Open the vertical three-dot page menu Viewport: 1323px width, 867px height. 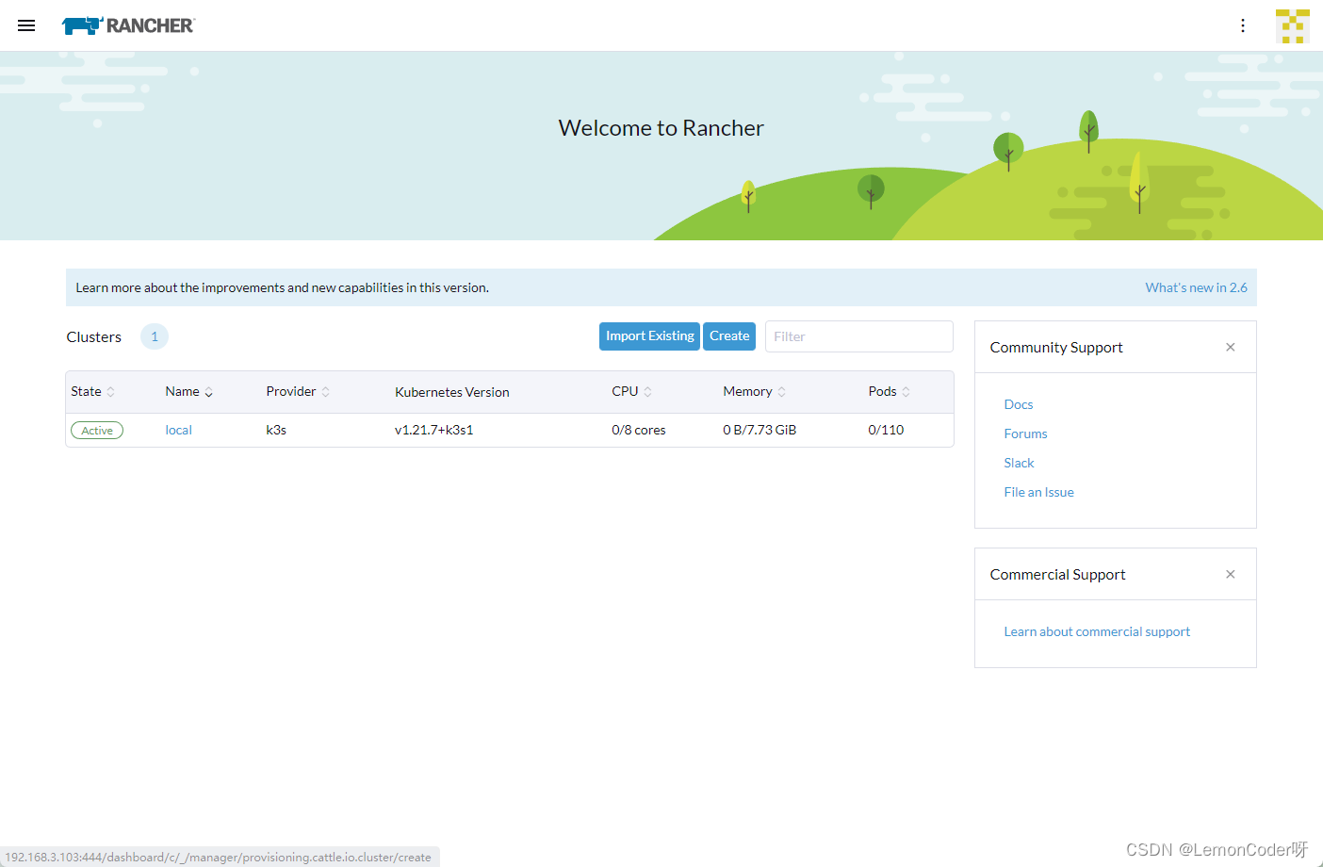tap(1243, 25)
